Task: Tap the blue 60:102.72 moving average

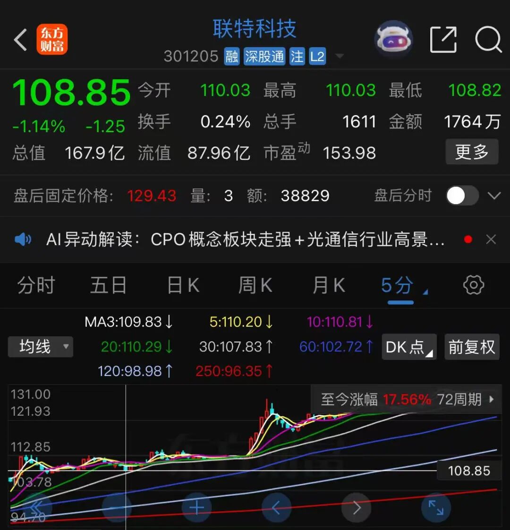Action: click(x=336, y=347)
